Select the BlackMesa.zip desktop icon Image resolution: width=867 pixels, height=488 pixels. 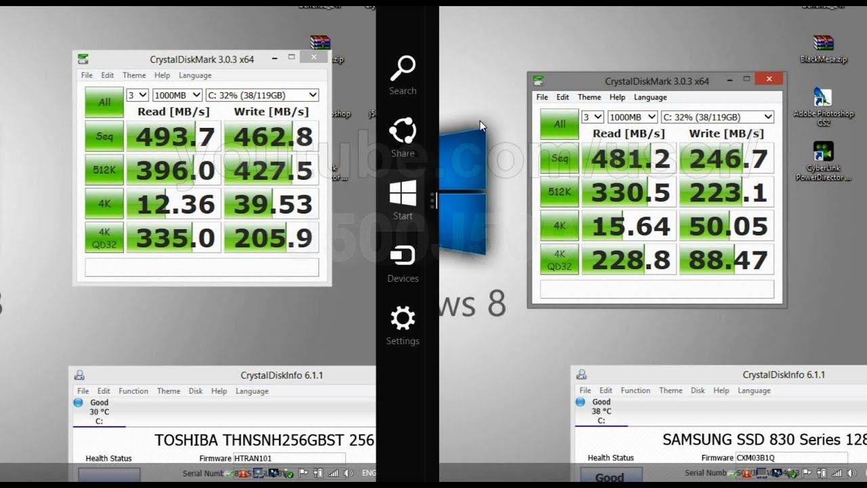pos(823,49)
